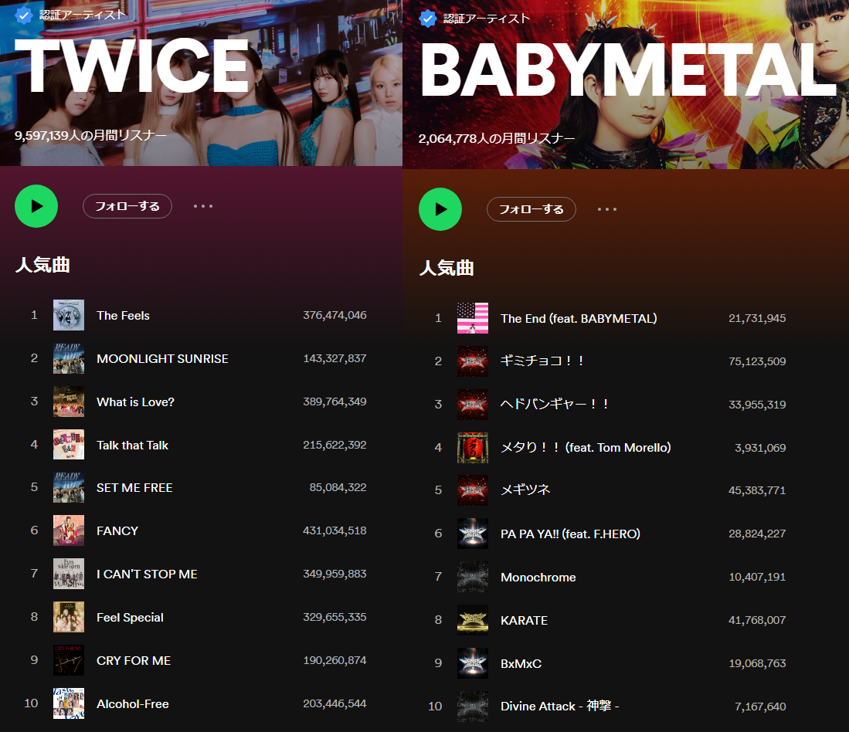Image resolution: width=849 pixels, height=732 pixels.
Task: Select song title I CAN'T STOP ME
Action: click(147, 574)
